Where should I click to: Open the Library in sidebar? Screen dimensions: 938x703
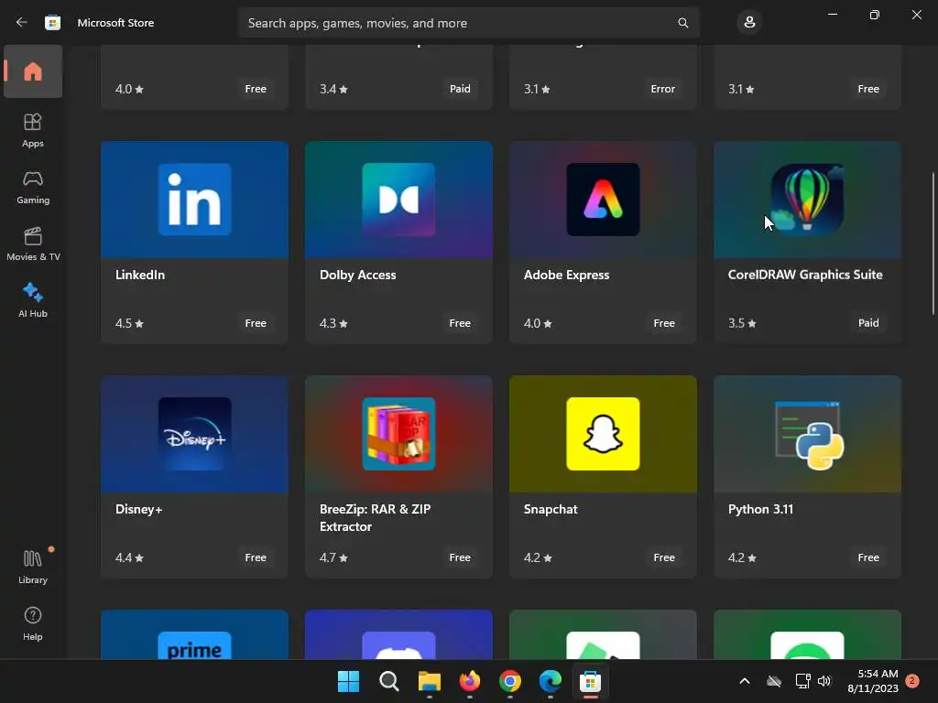[33, 567]
